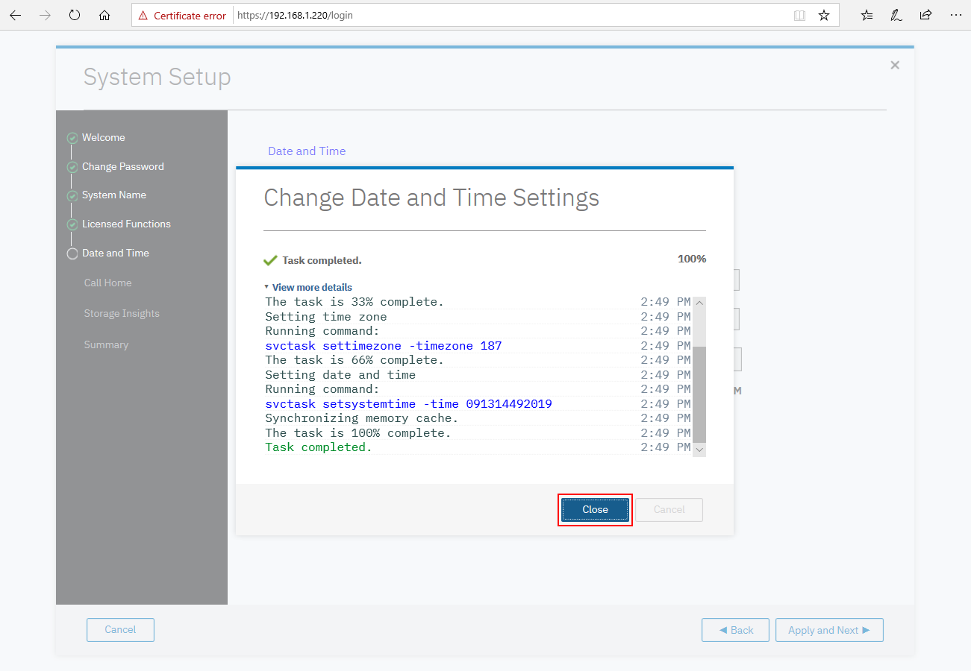This screenshot has width=971, height=671.
Task: Click 'svctask setsystemtime -time 091314492019' line
Action: point(408,404)
